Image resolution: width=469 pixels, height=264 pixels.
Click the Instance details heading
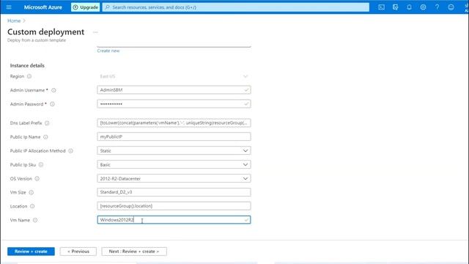coord(27,65)
